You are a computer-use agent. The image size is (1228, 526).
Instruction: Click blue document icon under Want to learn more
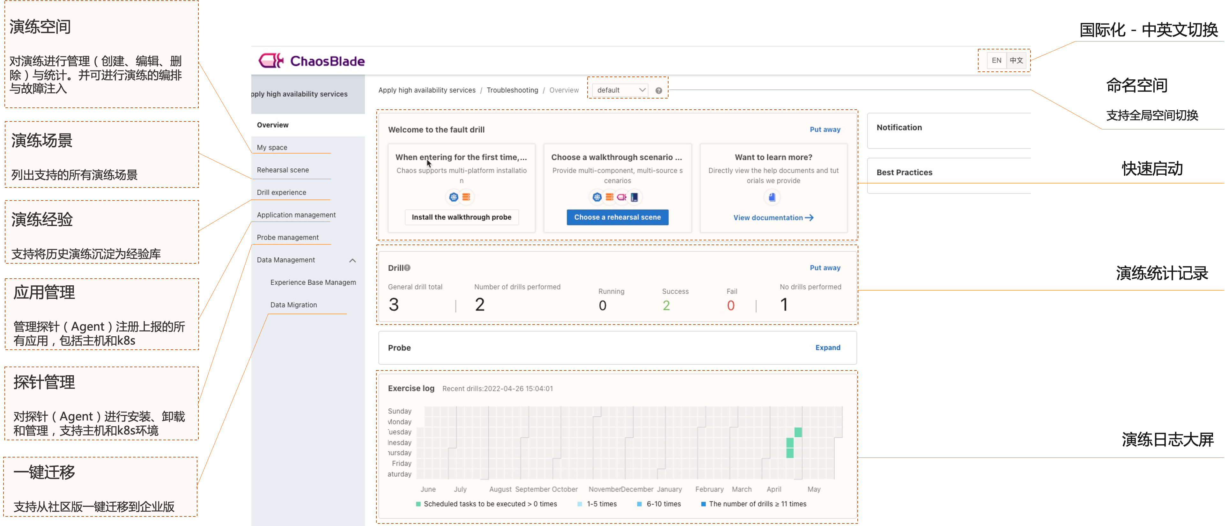(772, 197)
